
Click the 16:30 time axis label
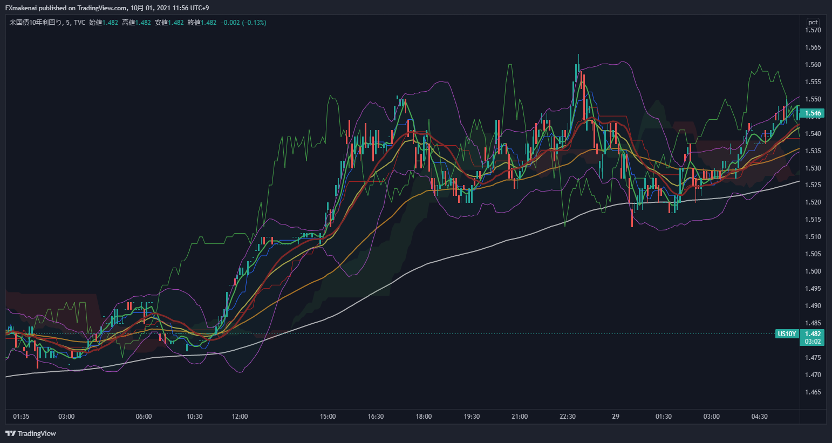pos(376,417)
